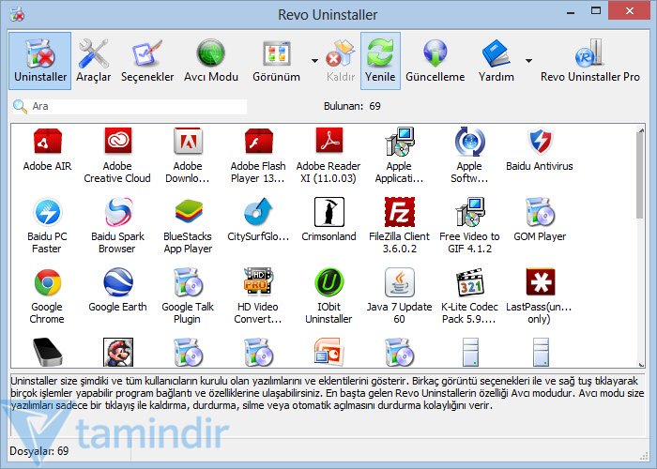
Task: Open Revo Uninstaller Pro
Action: [x=590, y=61]
